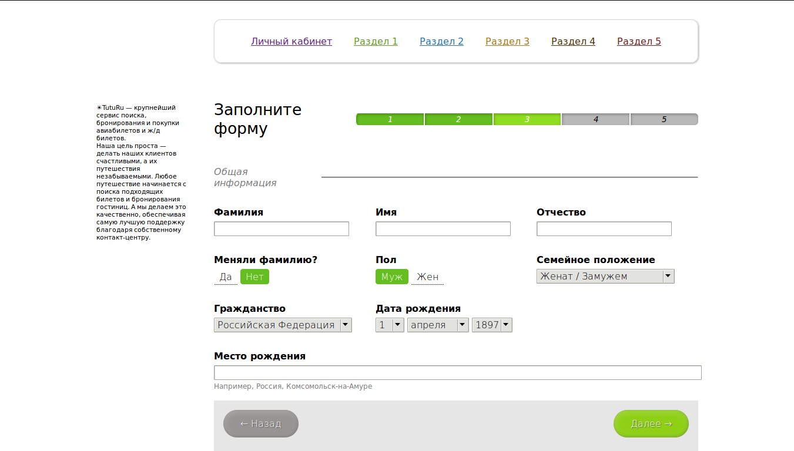Go to Раздел 3 in navigation
The width and height of the screenshot is (794, 451).
point(507,41)
